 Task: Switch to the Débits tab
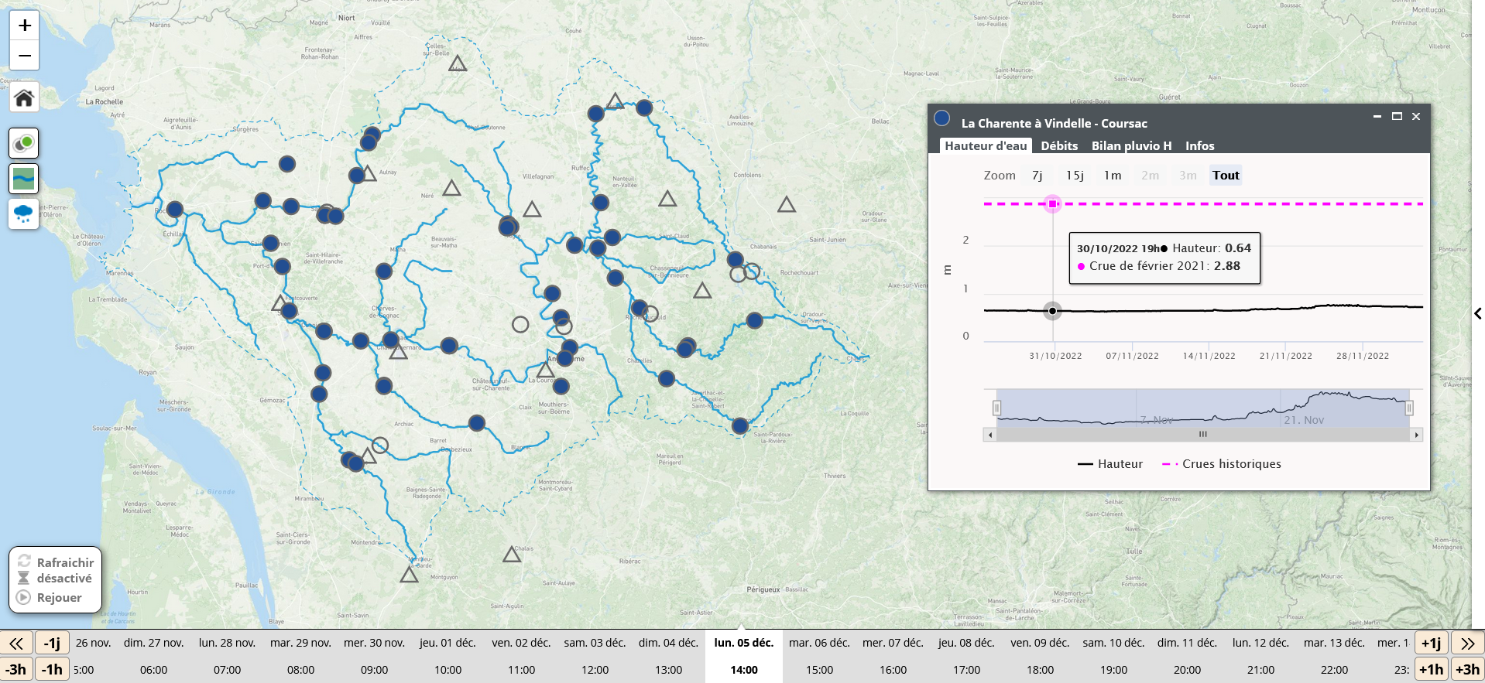click(x=1058, y=146)
